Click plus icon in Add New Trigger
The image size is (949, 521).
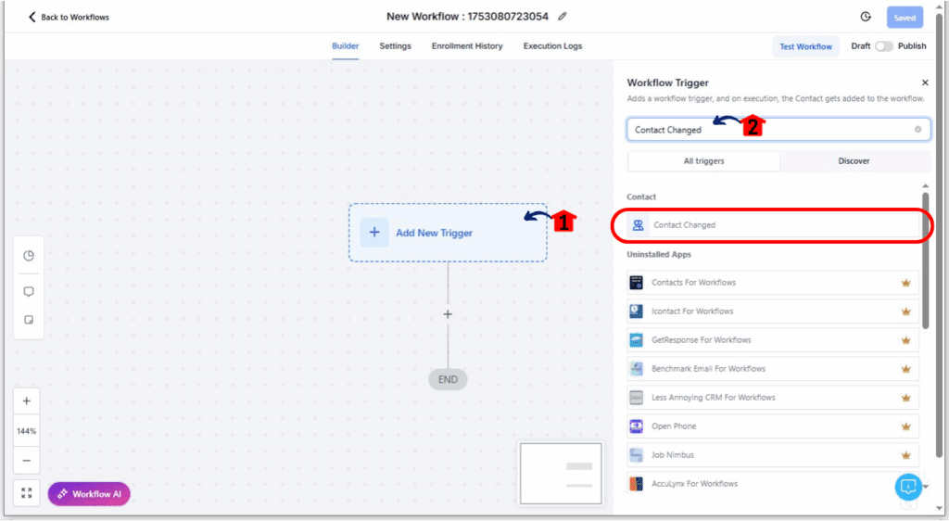coord(374,233)
